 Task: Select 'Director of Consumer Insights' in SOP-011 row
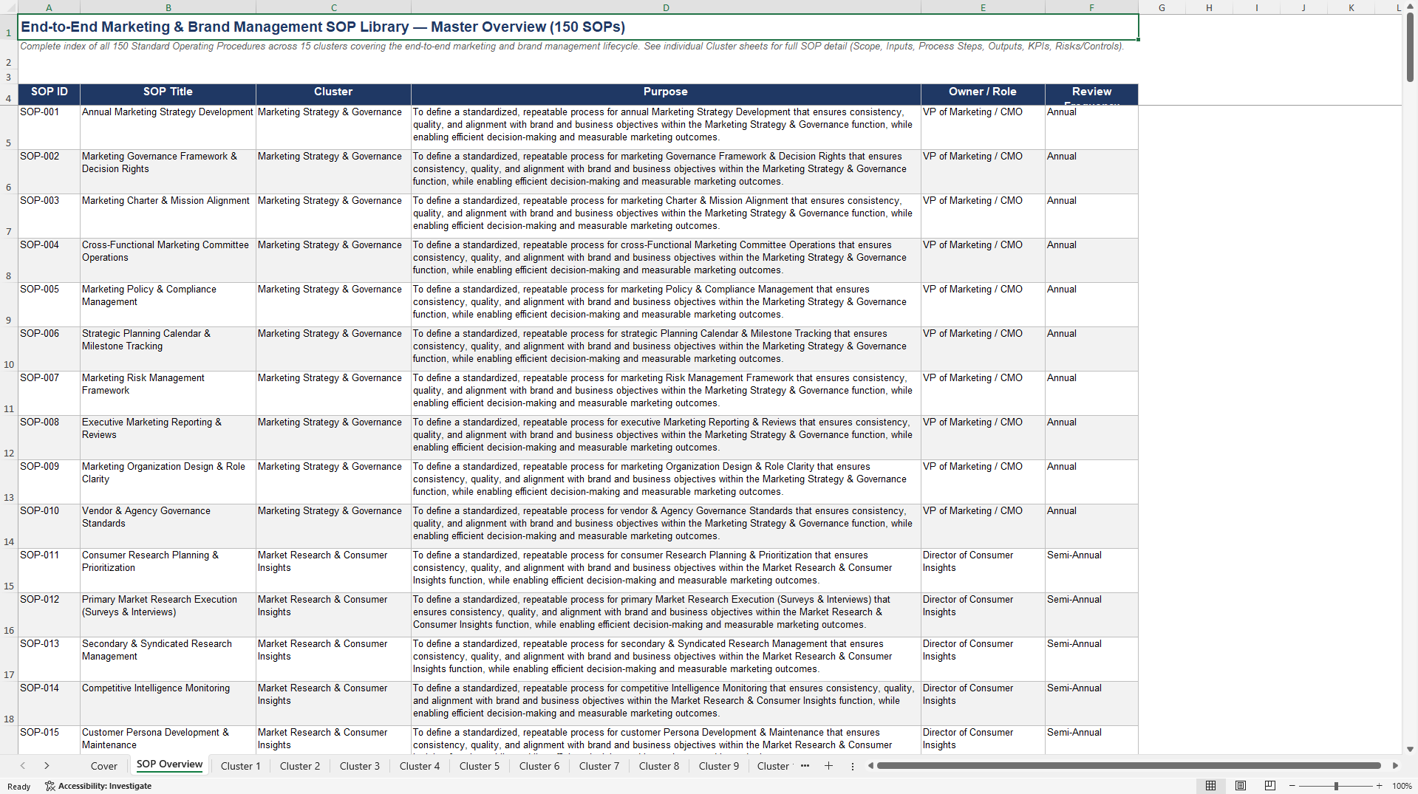click(983, 570)
